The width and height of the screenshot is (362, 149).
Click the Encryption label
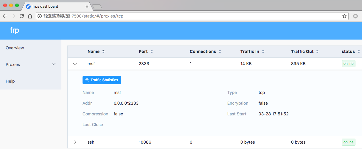pos(238,103)
